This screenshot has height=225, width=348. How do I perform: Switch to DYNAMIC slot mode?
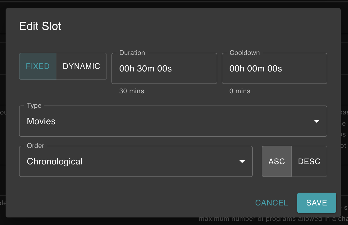click(x=81, y=66)
